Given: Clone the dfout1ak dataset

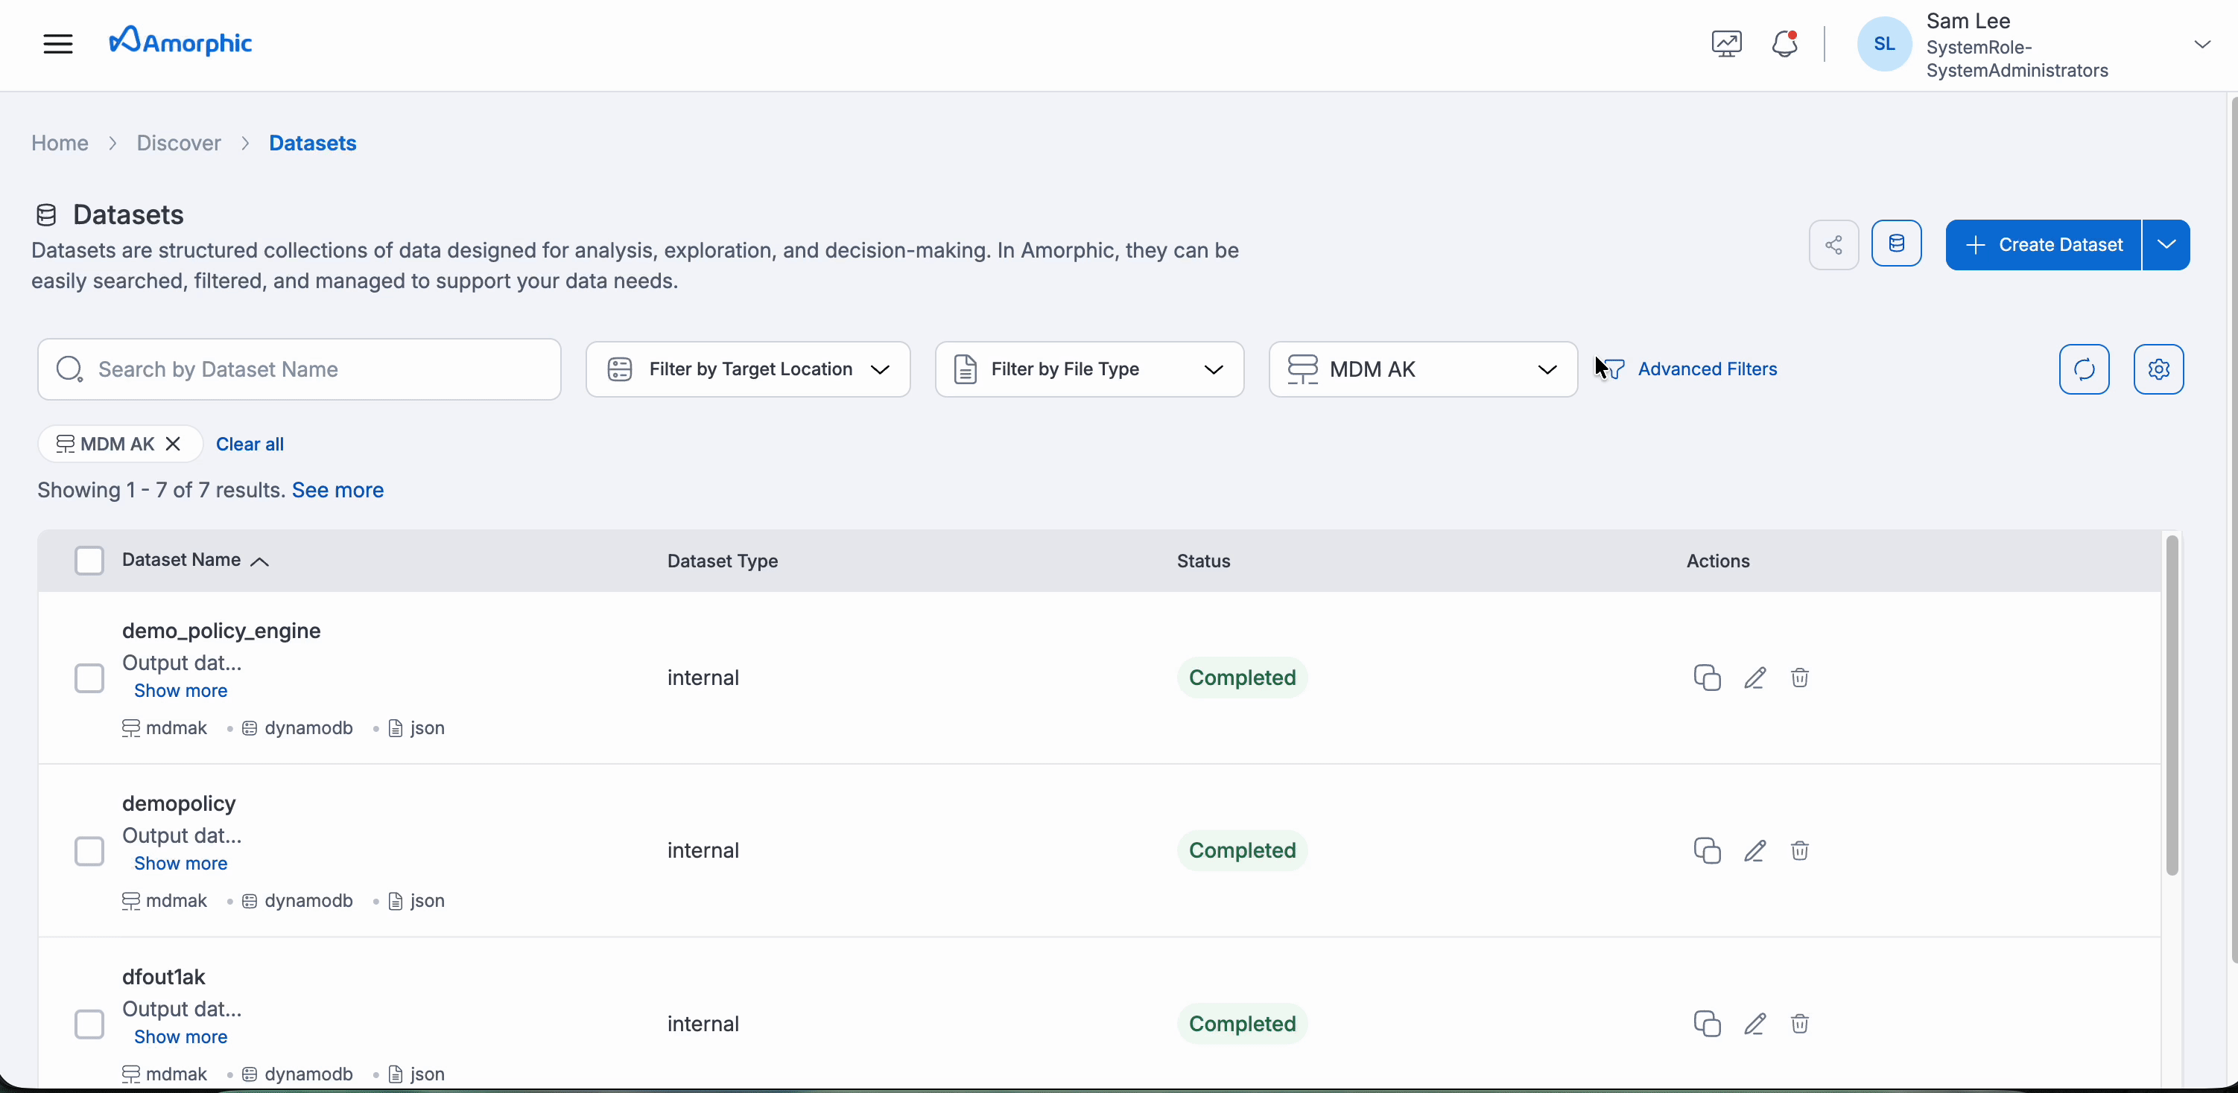Looking at the screenshot, I should (x=1706, y=1025).
